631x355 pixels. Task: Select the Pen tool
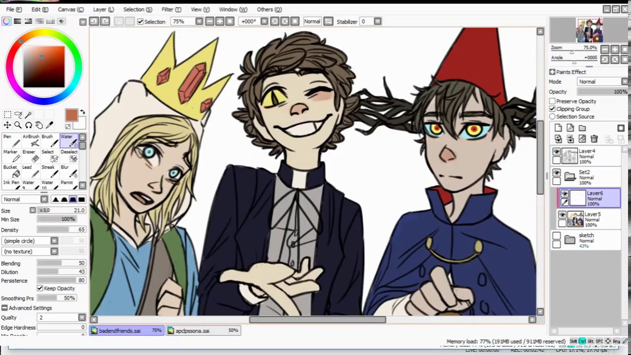[x=11, y=141]
